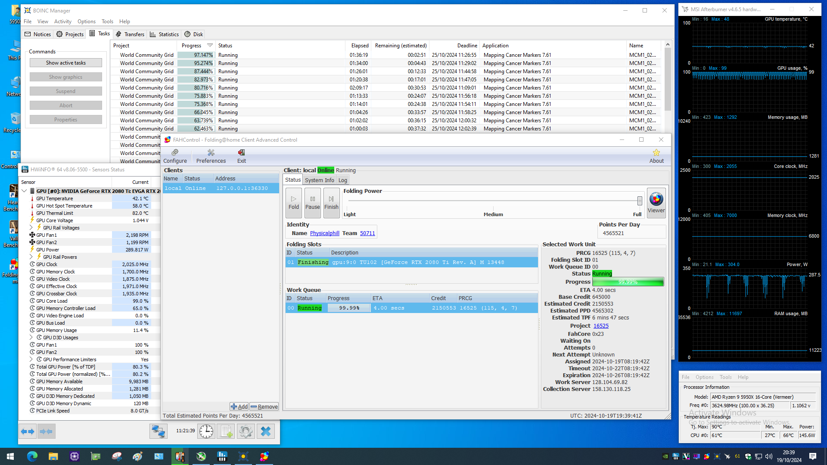This screenshot has width=827, height=465.
Task: Open Windows notification center
Action: (813, 456)
